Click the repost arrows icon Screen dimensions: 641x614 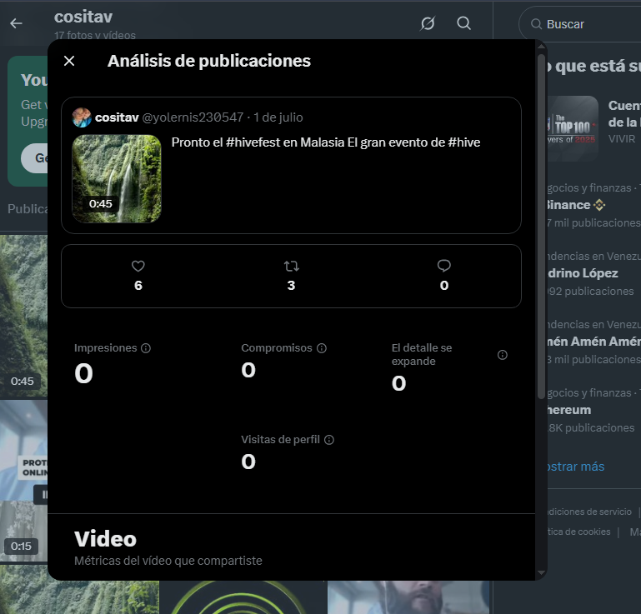pos(291,267)
